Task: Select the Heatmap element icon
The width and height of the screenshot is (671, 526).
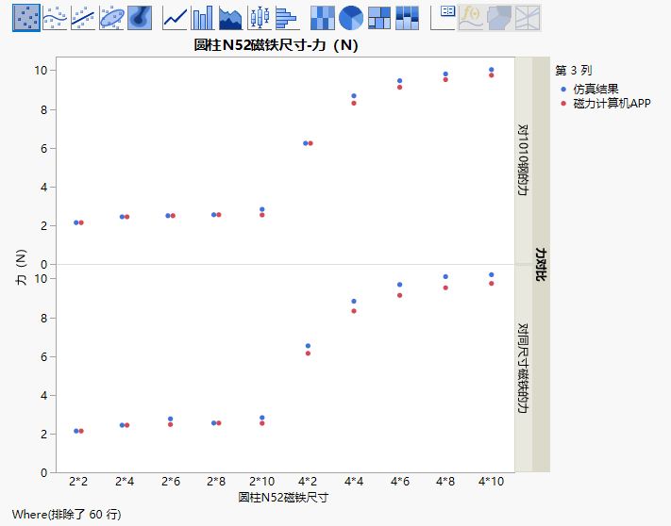Action: [x=323, y=17]
